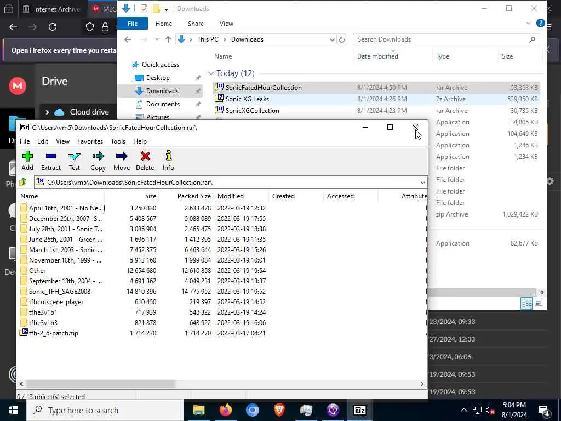Open the Help menu in 7-Zip
Viewport: 561px width, 421px height.
[x=140, y=141]
